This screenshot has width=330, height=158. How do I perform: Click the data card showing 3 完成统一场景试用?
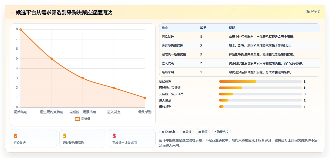[132, 138]
